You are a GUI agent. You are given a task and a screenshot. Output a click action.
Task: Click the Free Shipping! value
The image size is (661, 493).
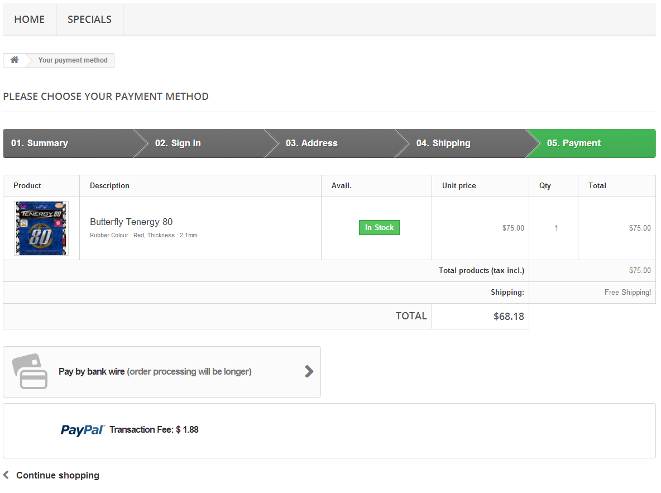coord(628,292)
